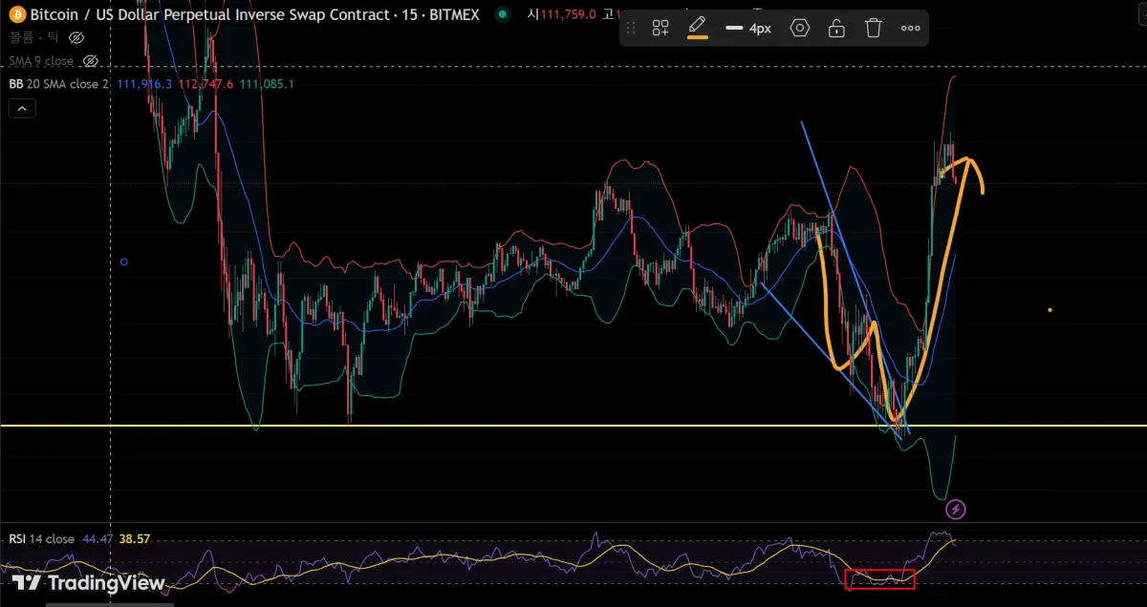
Task: Select the red rectangle on RSI pane
Action: click(880, 571)
